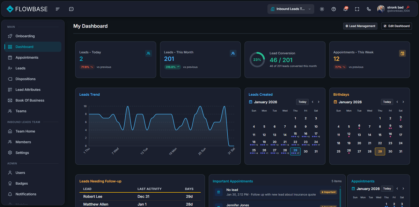
Task: Open Dispositions from the sidebar
Action: click(25, 79)
